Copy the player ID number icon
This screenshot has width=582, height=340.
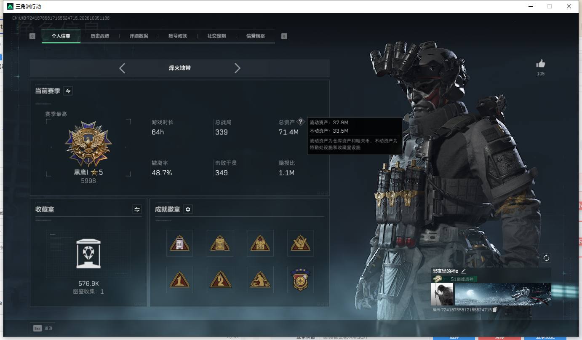click(495, 310)
